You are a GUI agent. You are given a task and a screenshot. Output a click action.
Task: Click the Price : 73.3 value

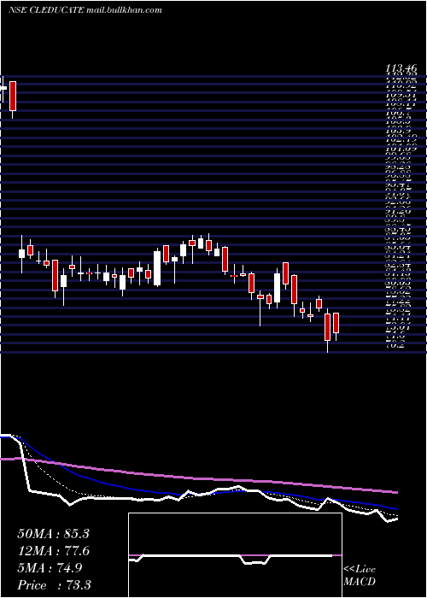pyautogui.click(x=54, y=585)
